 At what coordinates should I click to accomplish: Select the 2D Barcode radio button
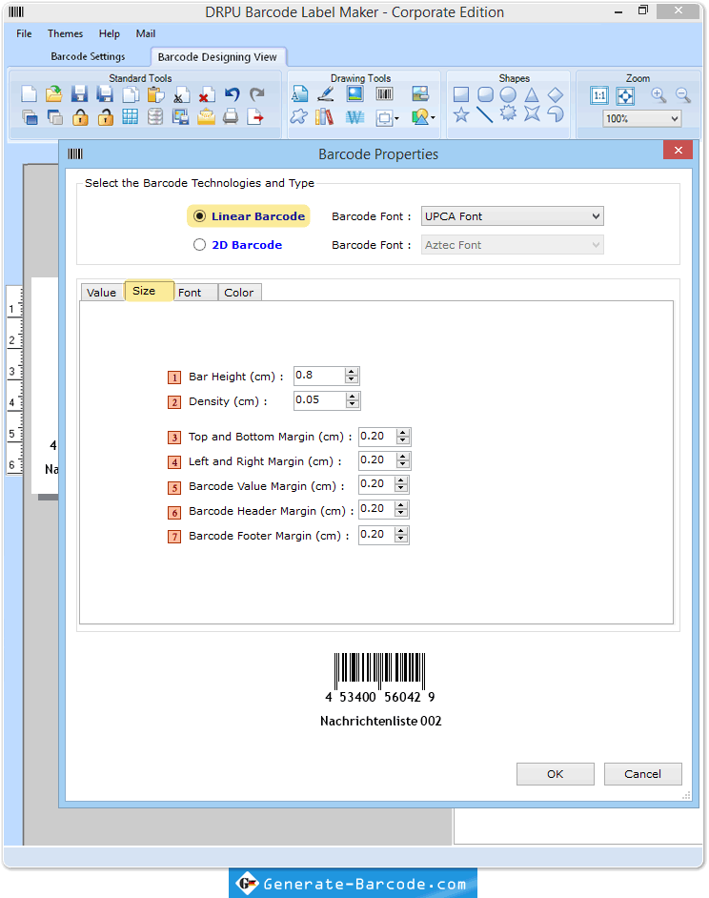[199, 245]
